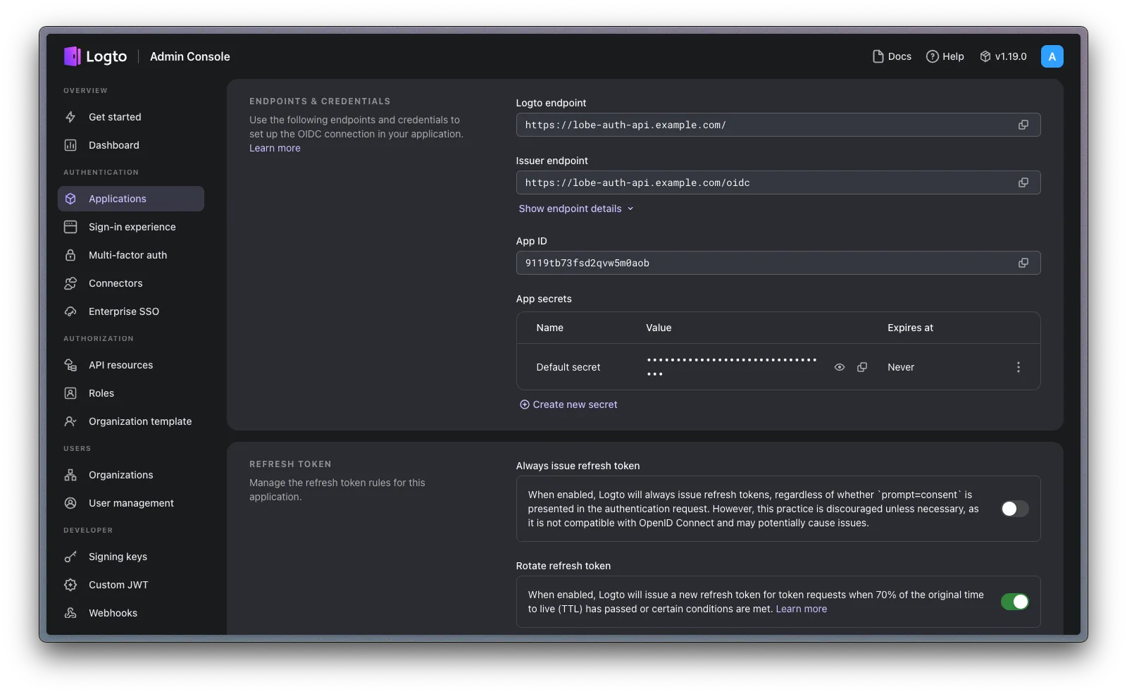Screen dimensions: 1127x694
Task: Open the Webhooks section
Action: click(113, 613)
